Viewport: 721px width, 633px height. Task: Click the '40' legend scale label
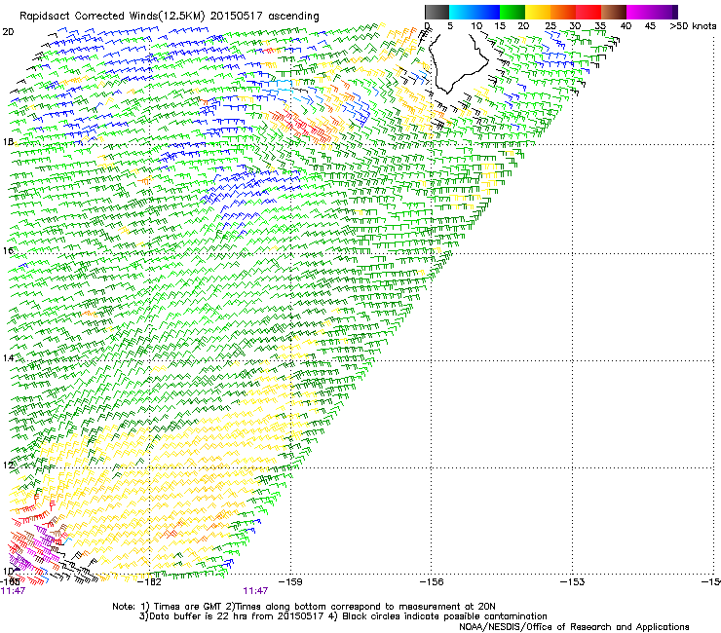pos(626,26)
